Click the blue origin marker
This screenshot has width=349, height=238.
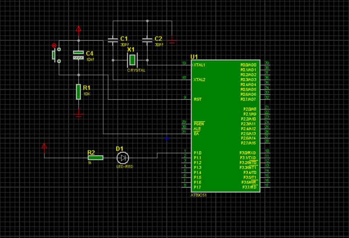(167, 138)
